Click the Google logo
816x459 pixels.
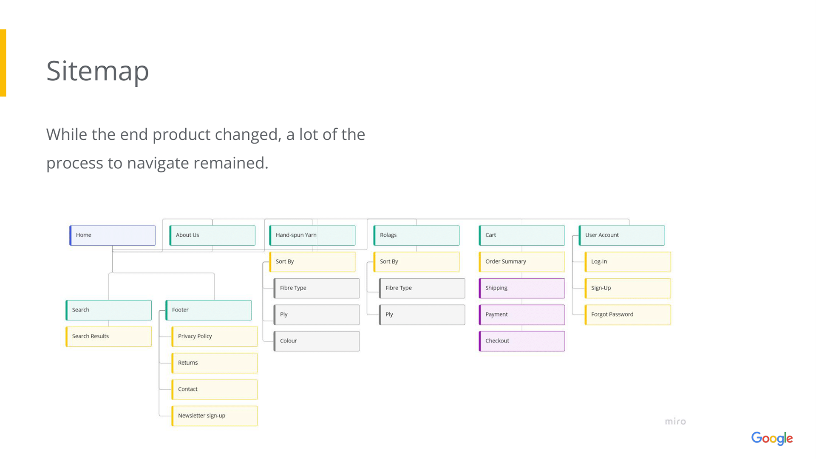coord(772,438)
